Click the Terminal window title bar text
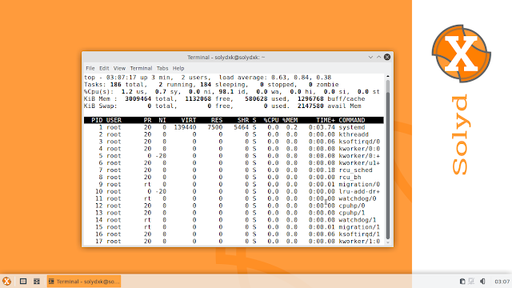This screenshot has width=512, height=288. pos(226,57)
